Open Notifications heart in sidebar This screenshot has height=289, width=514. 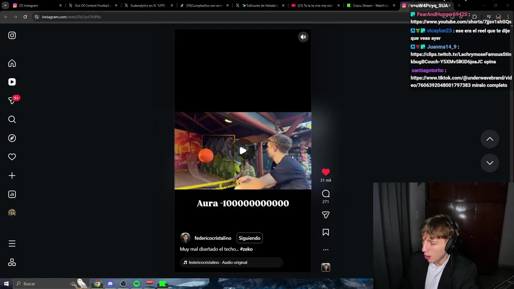(12, 157)
